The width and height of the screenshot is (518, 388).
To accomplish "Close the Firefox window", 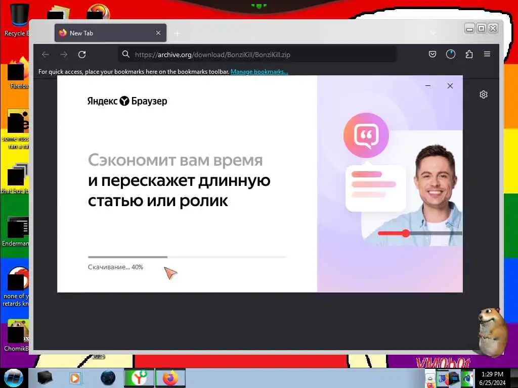I will tap(493, 29).
